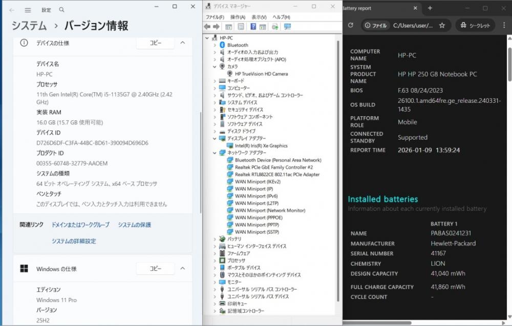Bookmark this page with the star icon
This screenshot has height=326, width=512.
(x=442, y=25)
